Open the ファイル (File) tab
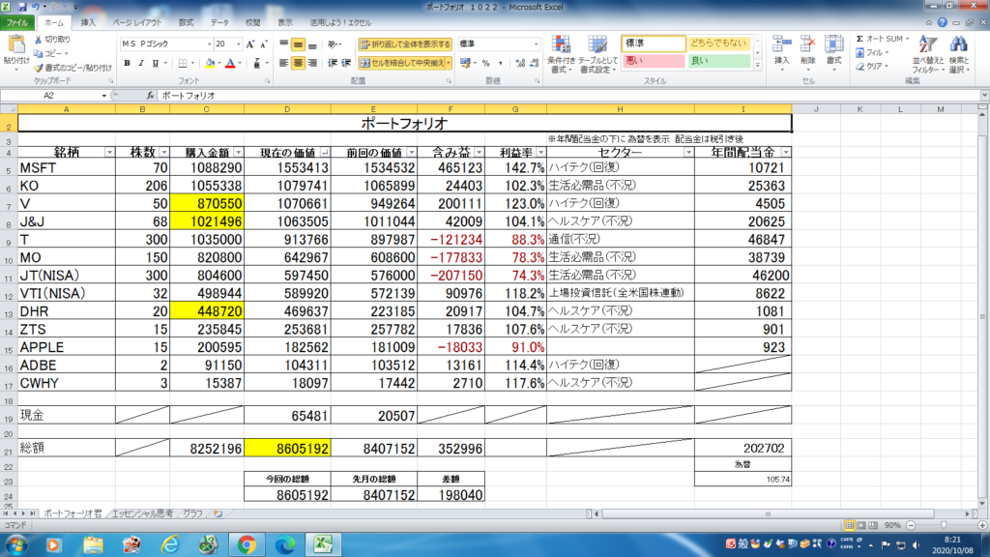Image resolution: width=990 pixels, height=557 pixels. pyautogui.click(x=17, y=23)
